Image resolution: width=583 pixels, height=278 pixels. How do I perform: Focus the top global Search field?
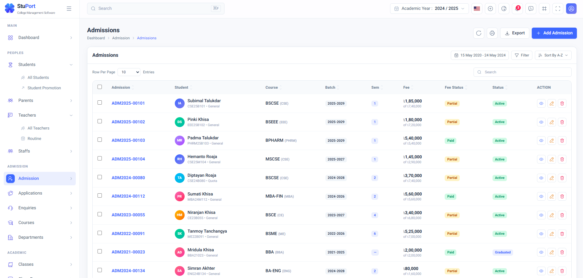(x=156, y=9)
